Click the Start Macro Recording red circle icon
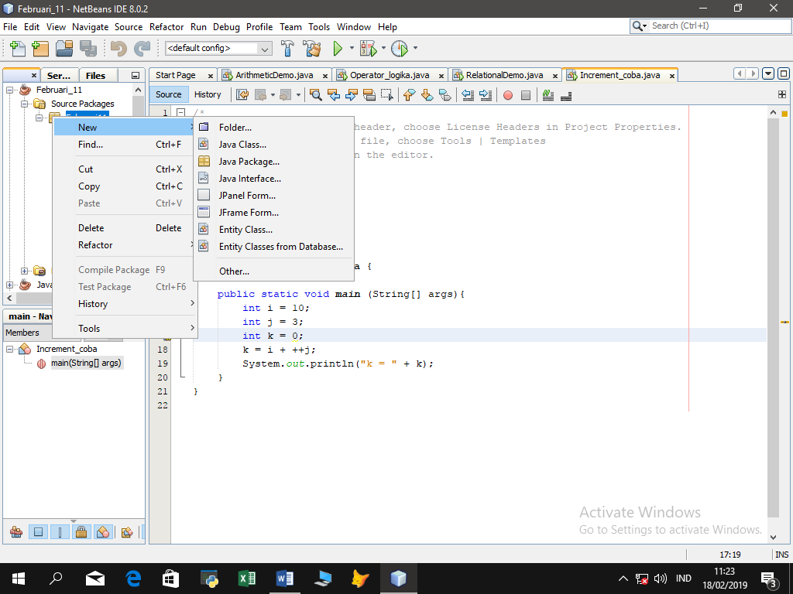The image size is (793, 594). point(509,94)
